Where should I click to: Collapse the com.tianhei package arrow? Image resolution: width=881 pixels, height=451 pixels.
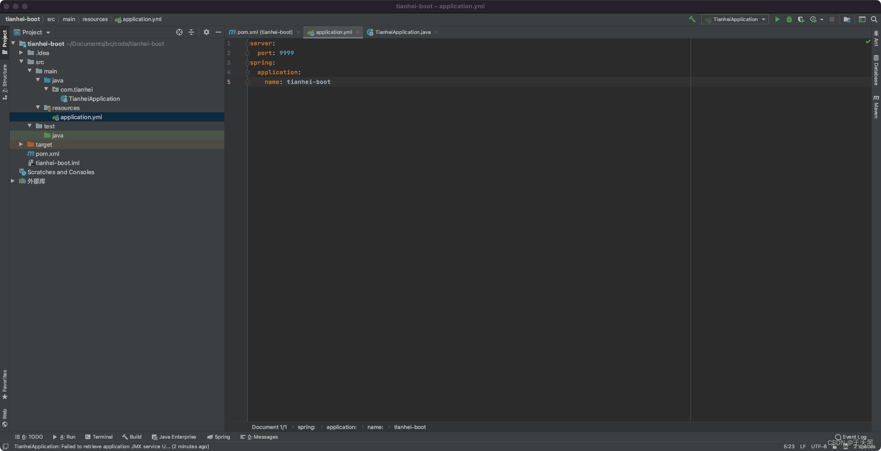point(46,89)
